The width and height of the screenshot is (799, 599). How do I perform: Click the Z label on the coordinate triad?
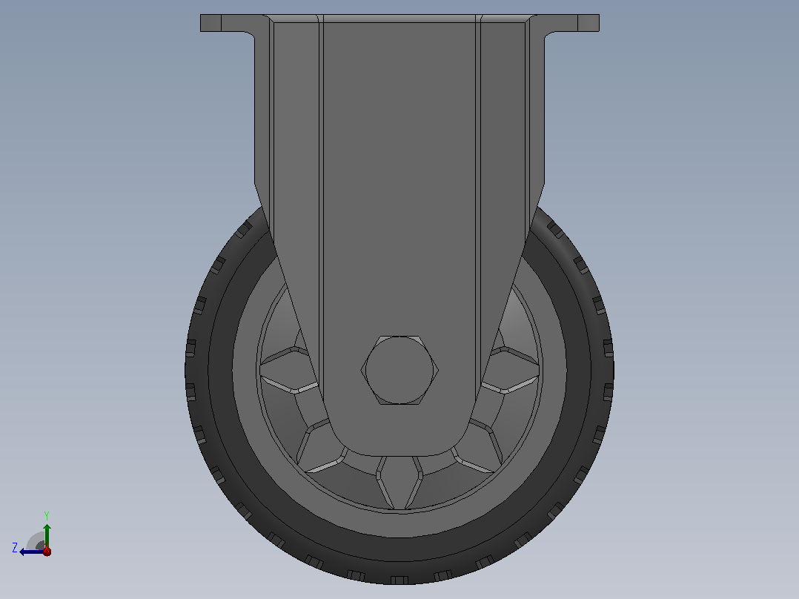(x=15, y=548)
